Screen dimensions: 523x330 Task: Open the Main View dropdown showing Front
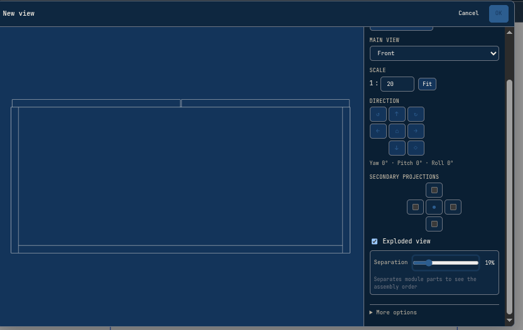(434, 53)
